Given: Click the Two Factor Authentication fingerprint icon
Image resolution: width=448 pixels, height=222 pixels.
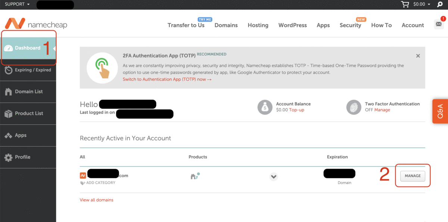Looking at the screenshot, I should [354, 107].
